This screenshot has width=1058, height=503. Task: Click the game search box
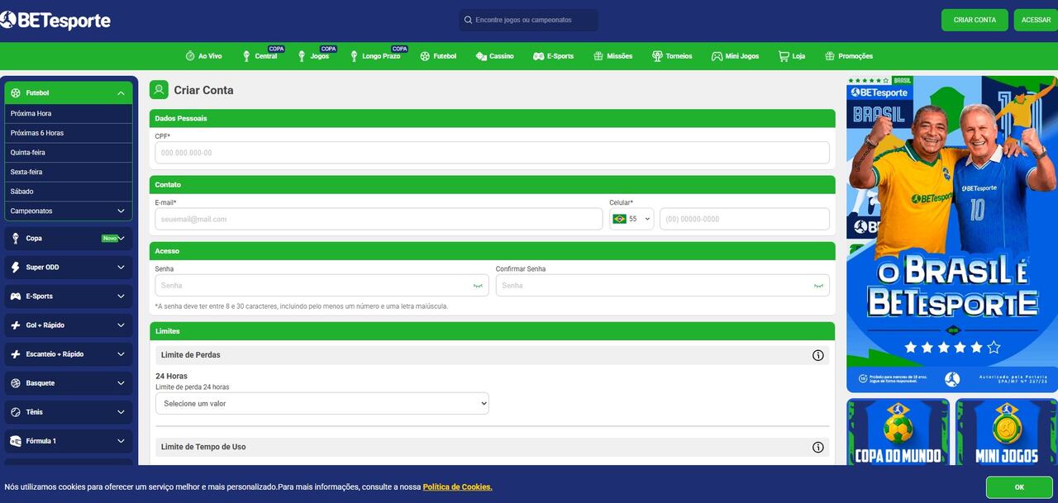pos(529,20)
